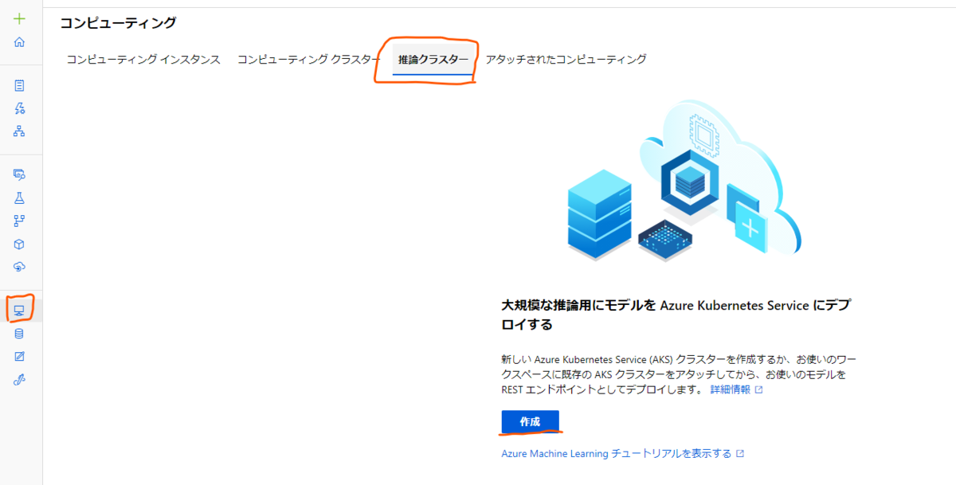Open the 詳細情報 link

[731, 389]
